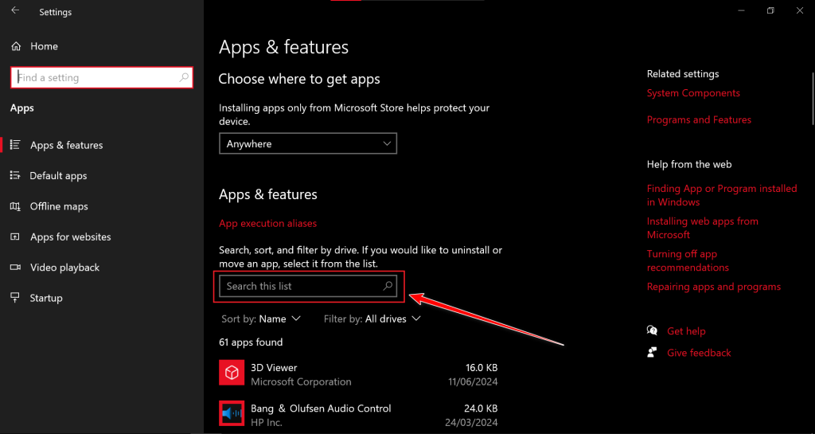The height and width of the screenshot is (434, 815).
Task: Go to Default apps section
Action: 58,176
